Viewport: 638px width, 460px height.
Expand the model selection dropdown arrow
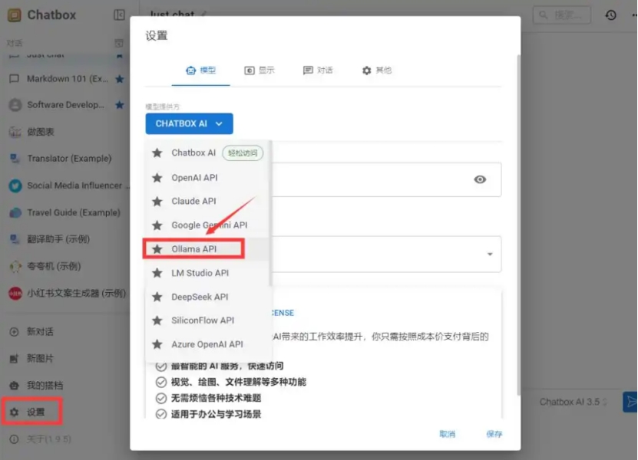tap(490, 255)
